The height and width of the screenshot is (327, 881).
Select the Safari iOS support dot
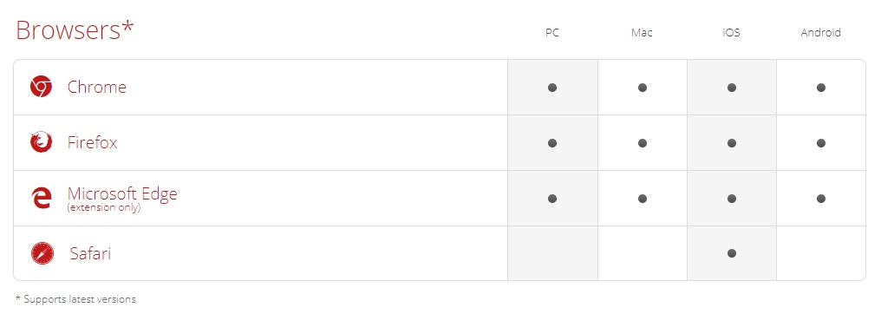732,253
